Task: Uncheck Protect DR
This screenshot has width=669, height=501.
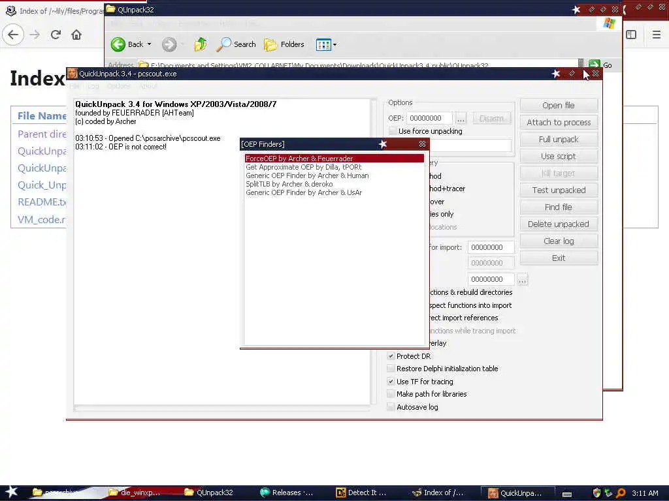Action: [x=391, y=356]
